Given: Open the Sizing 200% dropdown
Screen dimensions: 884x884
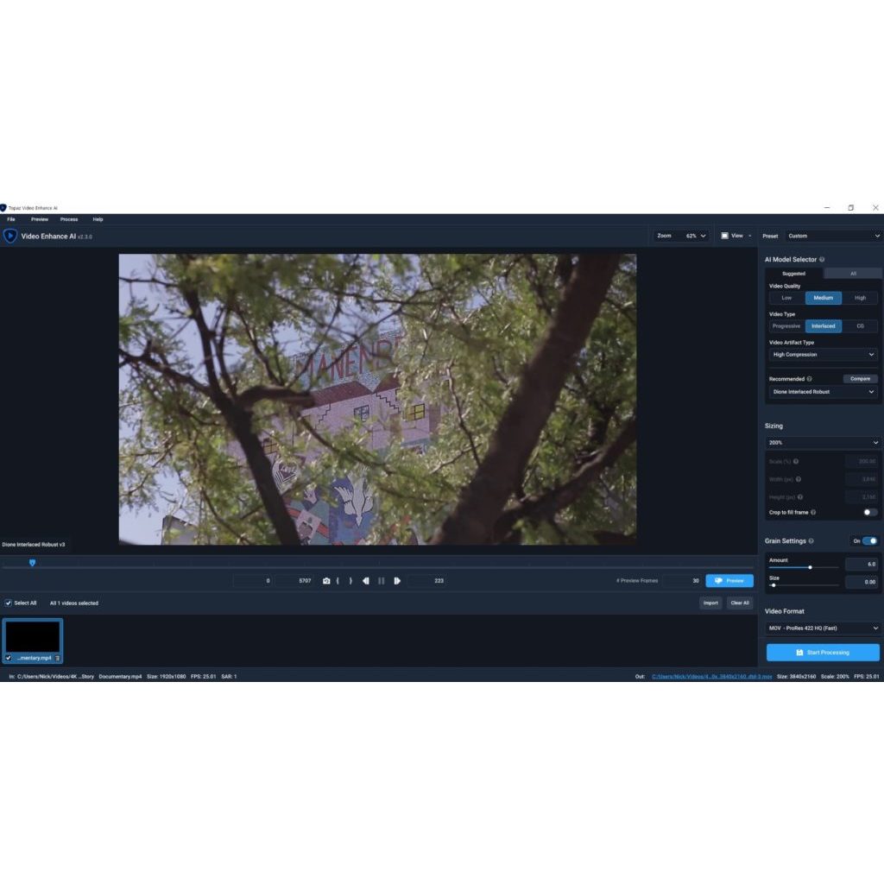Looking at the screenshot, I should coord(823,442).
